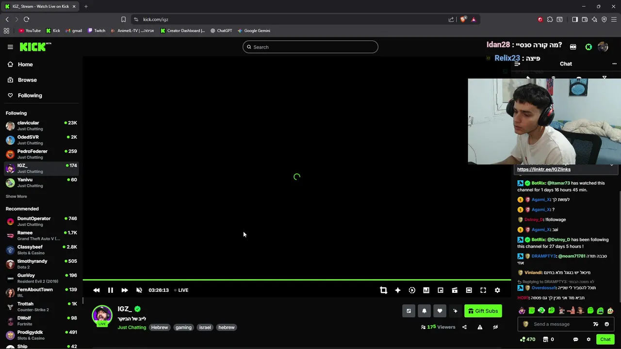Image resolution: width=621 pixels, height=349 pixels.
Task: Open clavicular channel in Following list
Action: point(41,126)
